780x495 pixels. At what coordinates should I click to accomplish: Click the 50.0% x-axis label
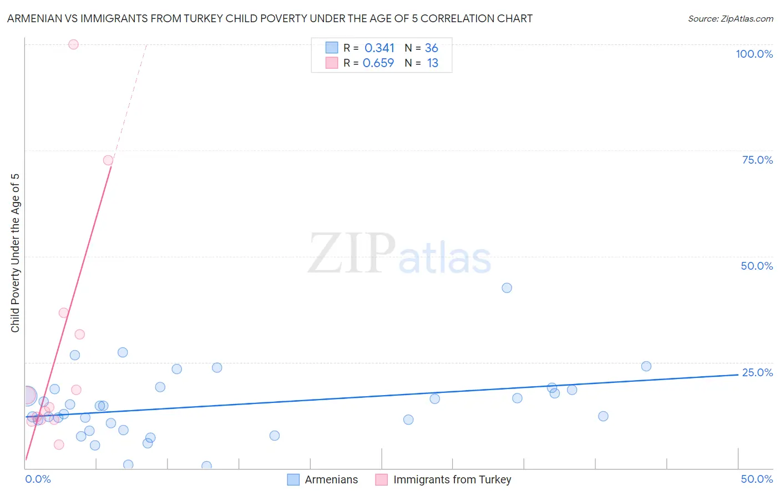757,479
